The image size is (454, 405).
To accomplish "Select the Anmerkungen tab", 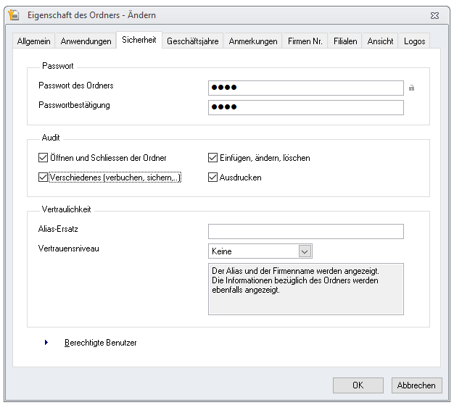I will point(253,41).
